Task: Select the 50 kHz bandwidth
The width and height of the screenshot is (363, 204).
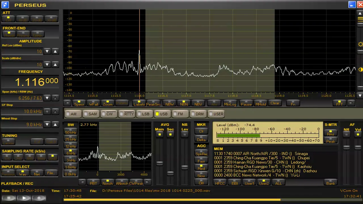Action: pyautogui.click(x=71, y=132)
